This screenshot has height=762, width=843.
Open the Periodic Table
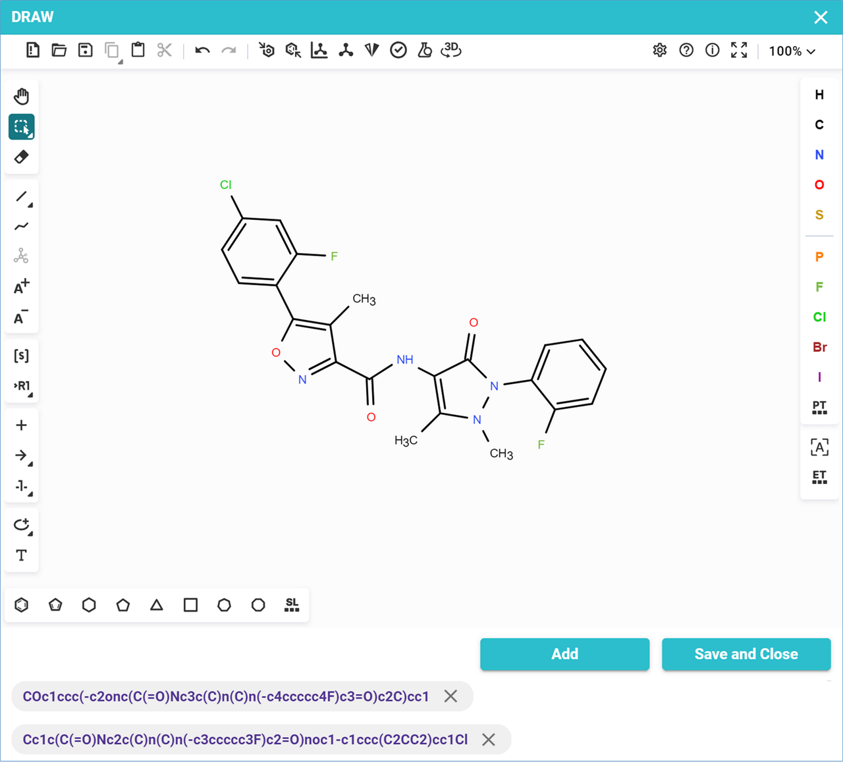pos(819,408)
